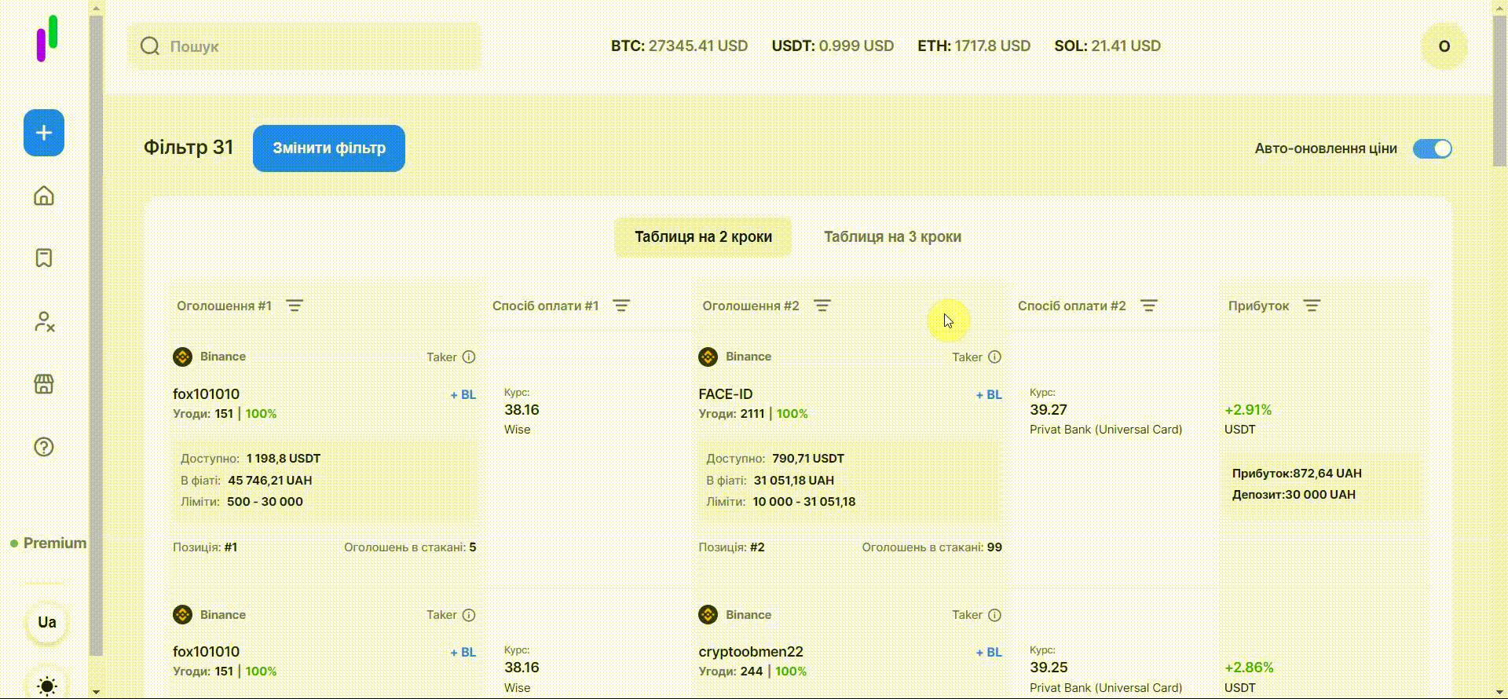Open the Оголошення #2 column filter
The height and width of the screenshot is (699, 1508).
(x=822, y=306)
